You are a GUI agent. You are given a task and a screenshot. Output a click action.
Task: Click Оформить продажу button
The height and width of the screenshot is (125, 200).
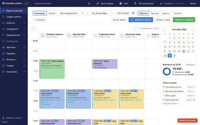point(184,20)
